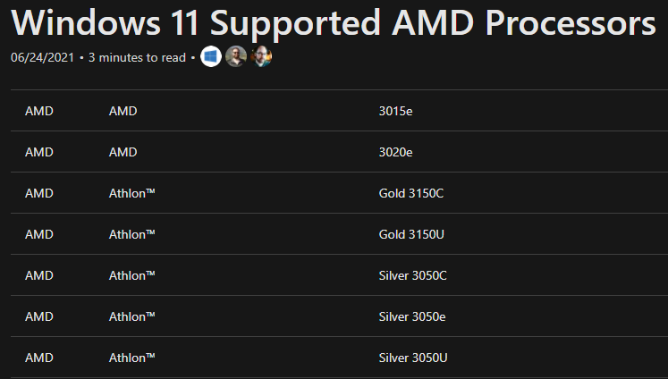The width and height of the screenshot is (668, 379).
Task: Click the Gold 3150C model entry
Action: click(411, 193)
